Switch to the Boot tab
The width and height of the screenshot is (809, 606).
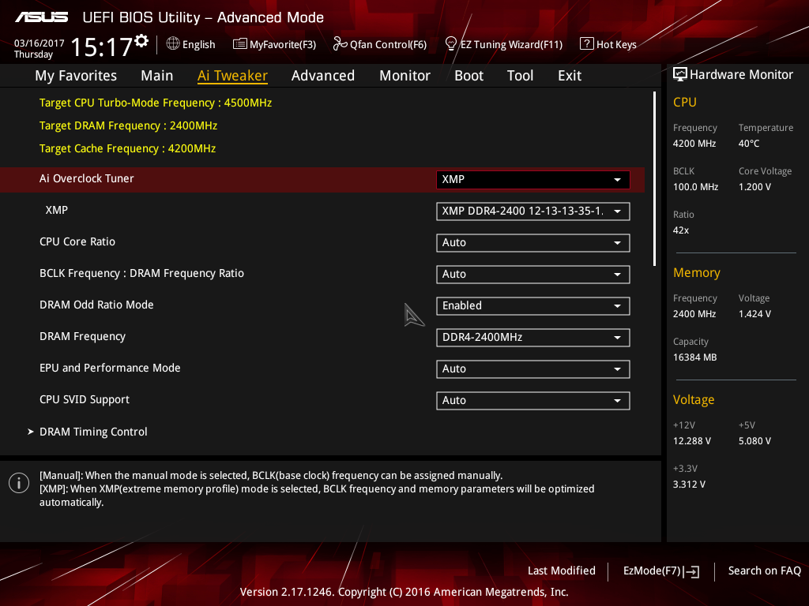(x=468, y=76)
